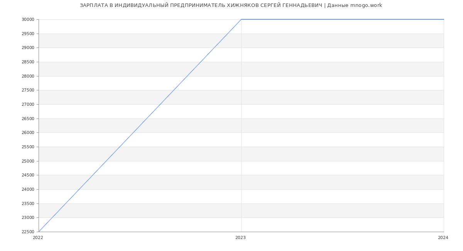463x251 pixels.
Task: Click the 29500 y-axis label
Action: coord(28,34)
